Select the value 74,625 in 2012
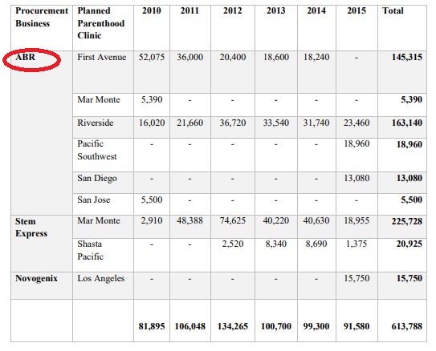 click(233, 220)
